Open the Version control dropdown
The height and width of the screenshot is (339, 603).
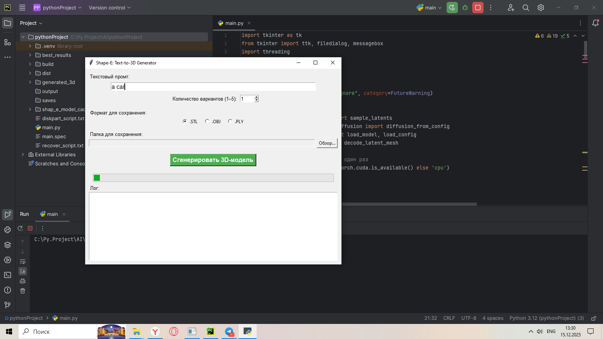click(109, 8)
